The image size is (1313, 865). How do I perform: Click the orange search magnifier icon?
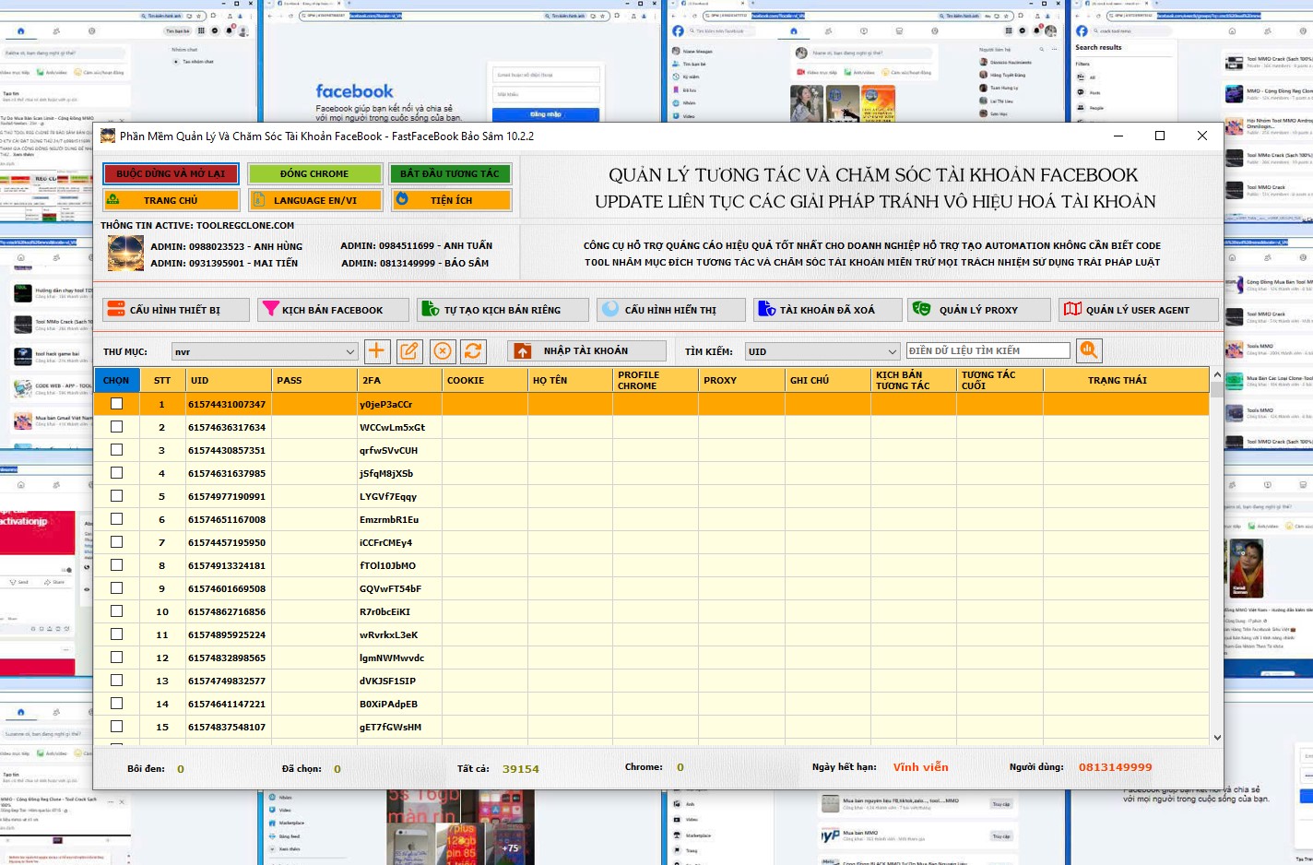tap(1089, 350)
